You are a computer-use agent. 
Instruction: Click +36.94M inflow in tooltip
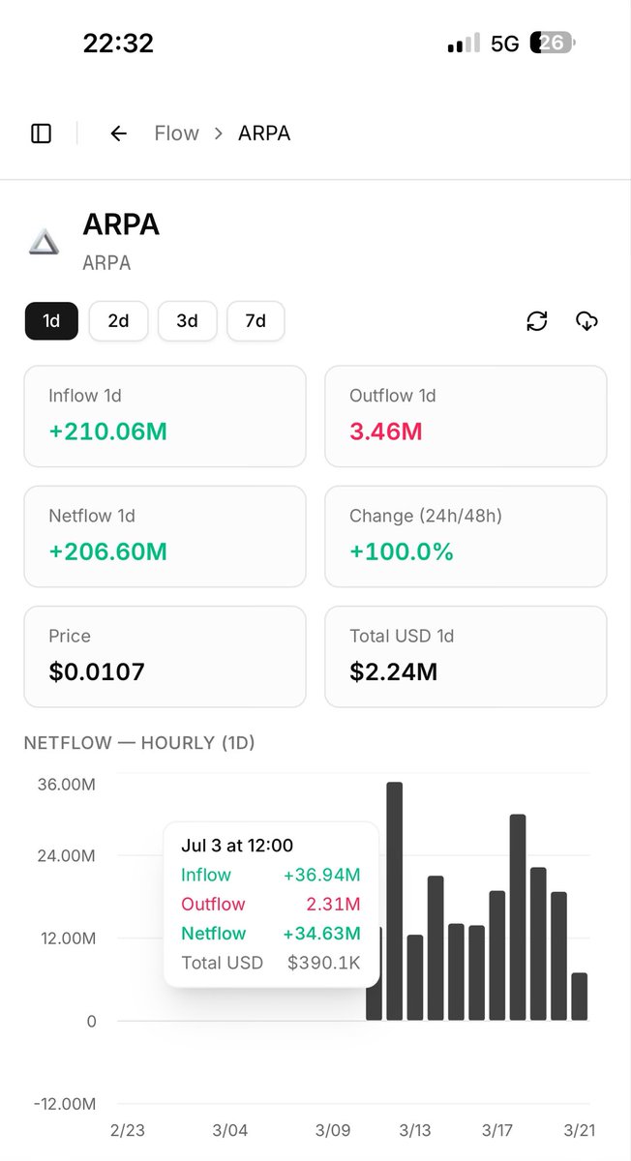321,875
